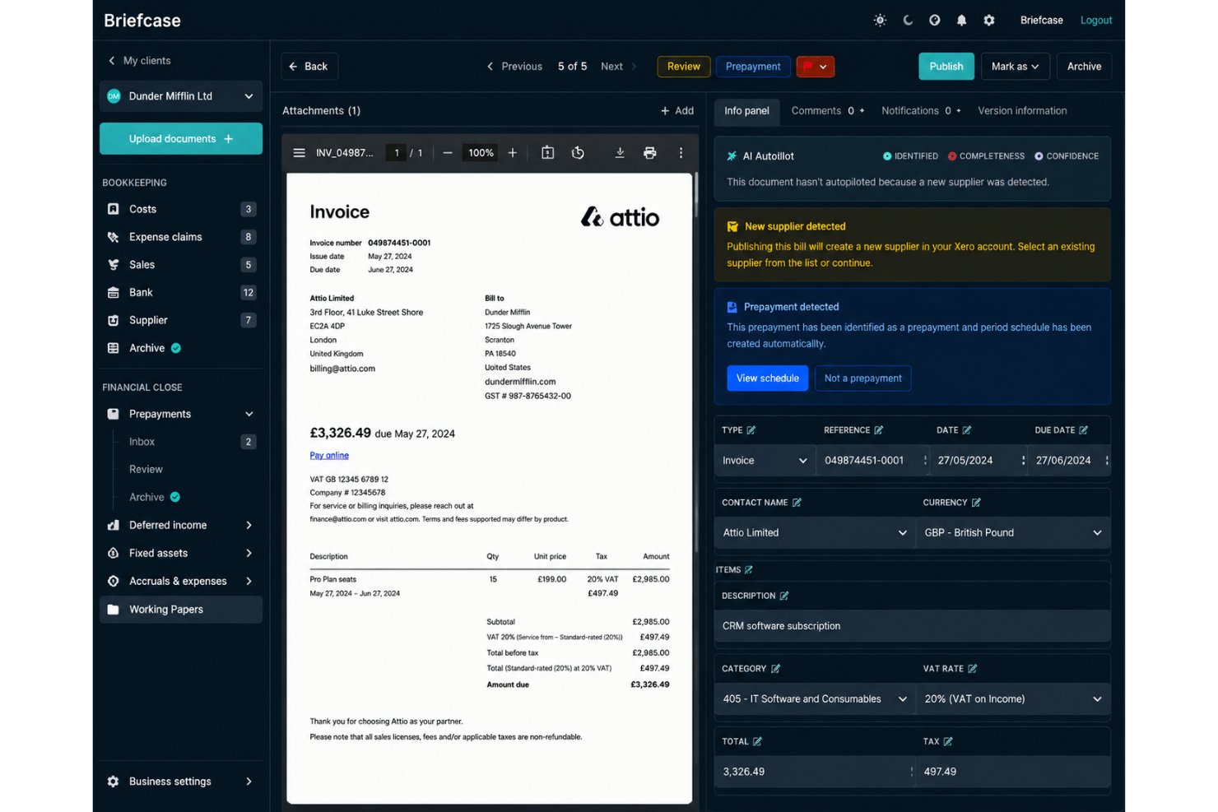The height and width of the screenshot is (812, 1218).
Task: Switch to light theme sun icon
Action: pos(880,21)
